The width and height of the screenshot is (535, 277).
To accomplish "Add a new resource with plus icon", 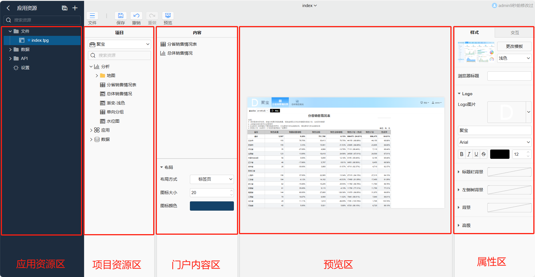I will pos(75,8).
